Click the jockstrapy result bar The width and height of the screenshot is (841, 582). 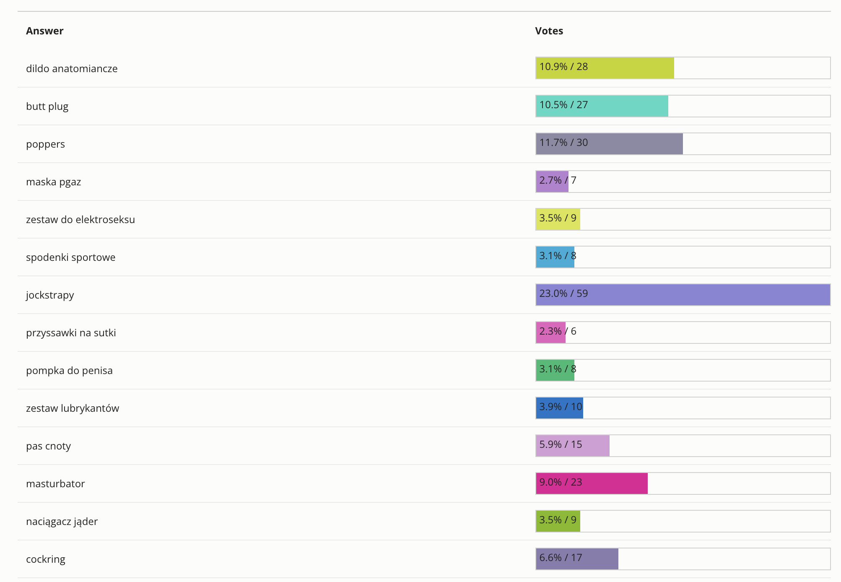tap(683, 295)
